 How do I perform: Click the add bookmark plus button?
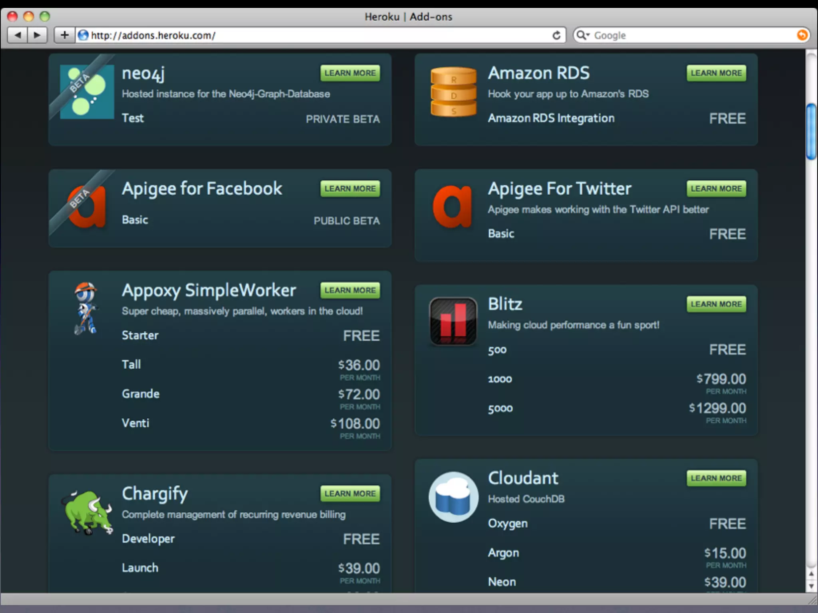tap(64, 35)
